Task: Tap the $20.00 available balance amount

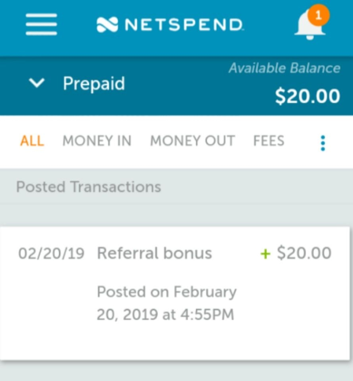Action: tap(308, 96)
